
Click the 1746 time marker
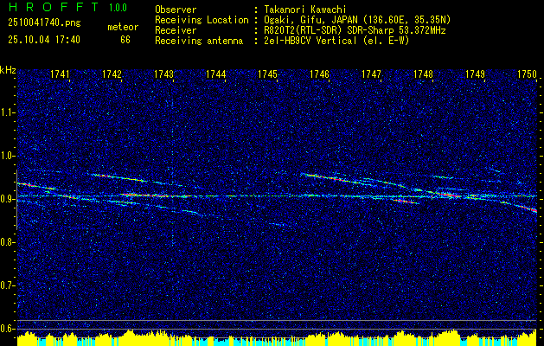click(319, 74)
